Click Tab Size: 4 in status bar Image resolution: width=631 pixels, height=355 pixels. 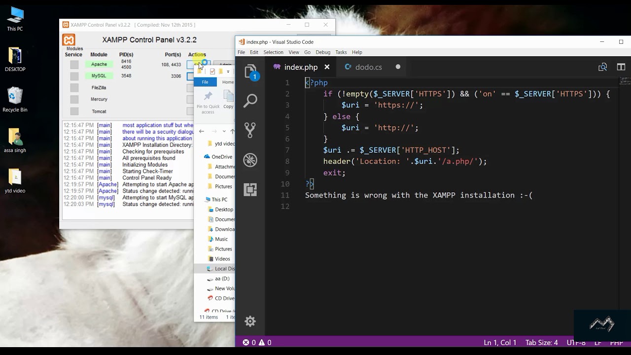(541, 342)
